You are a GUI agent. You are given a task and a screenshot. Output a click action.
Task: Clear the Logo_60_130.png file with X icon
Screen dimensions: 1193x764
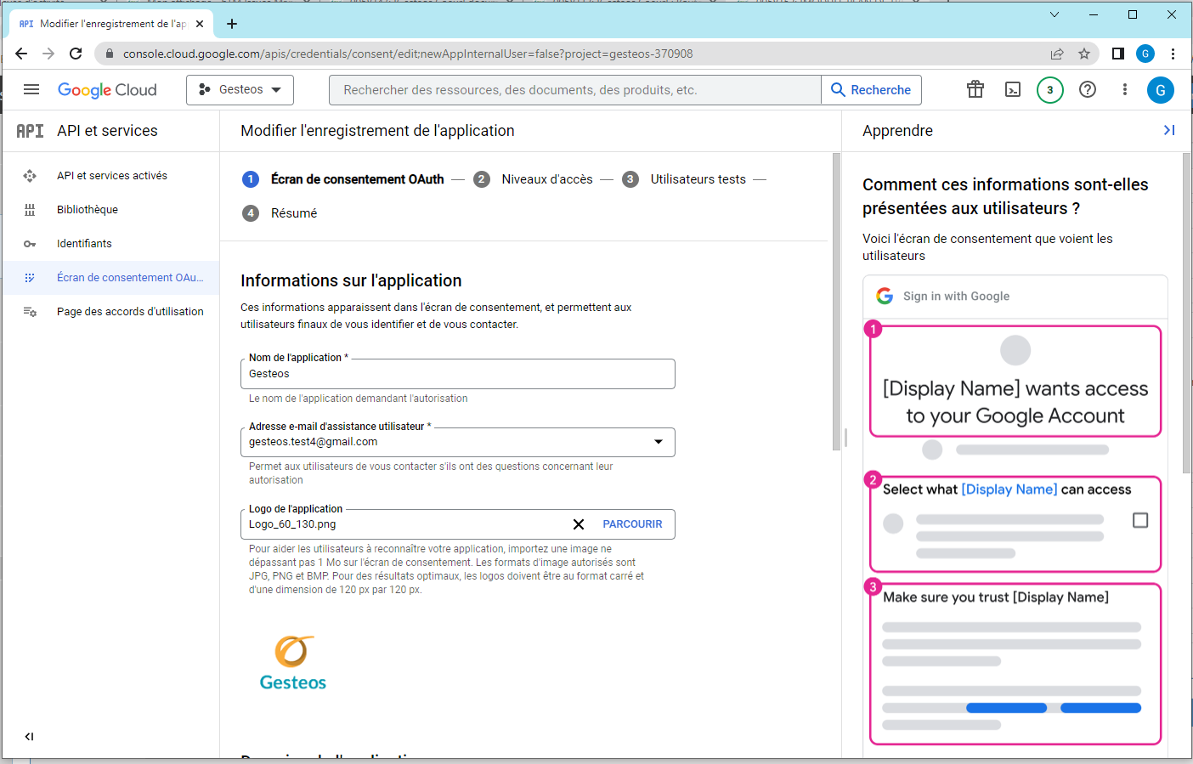(x=579, y=524)
